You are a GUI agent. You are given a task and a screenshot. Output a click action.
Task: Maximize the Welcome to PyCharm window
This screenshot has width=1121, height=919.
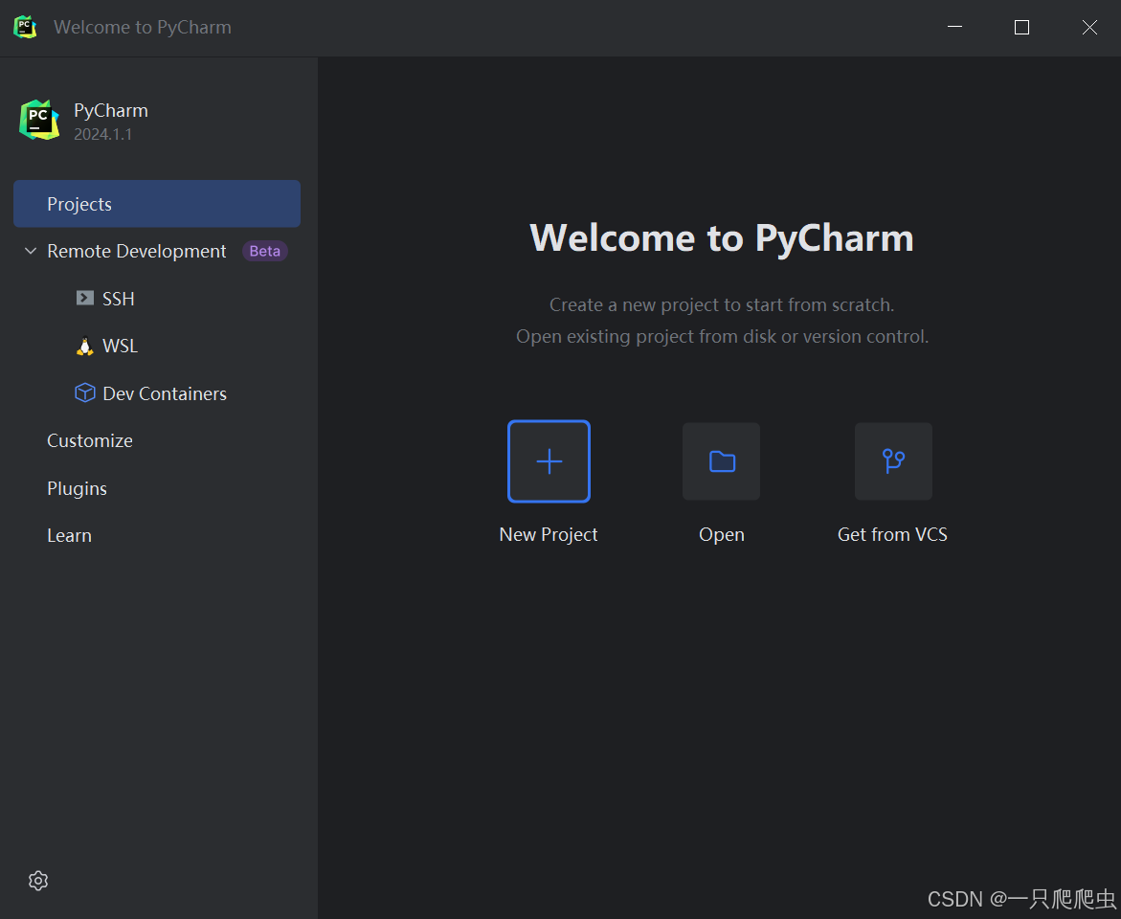tap(1021, 27)
